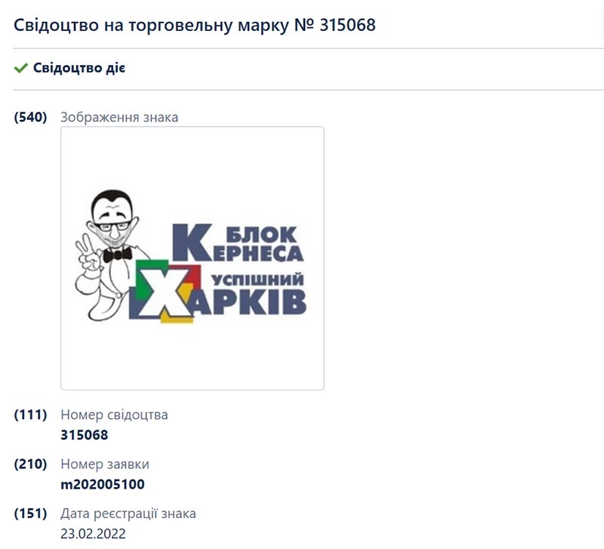The height and width of the screenshot is (549, 604).
Task: Click the (111) field code
Action: [x=30, y=415]
